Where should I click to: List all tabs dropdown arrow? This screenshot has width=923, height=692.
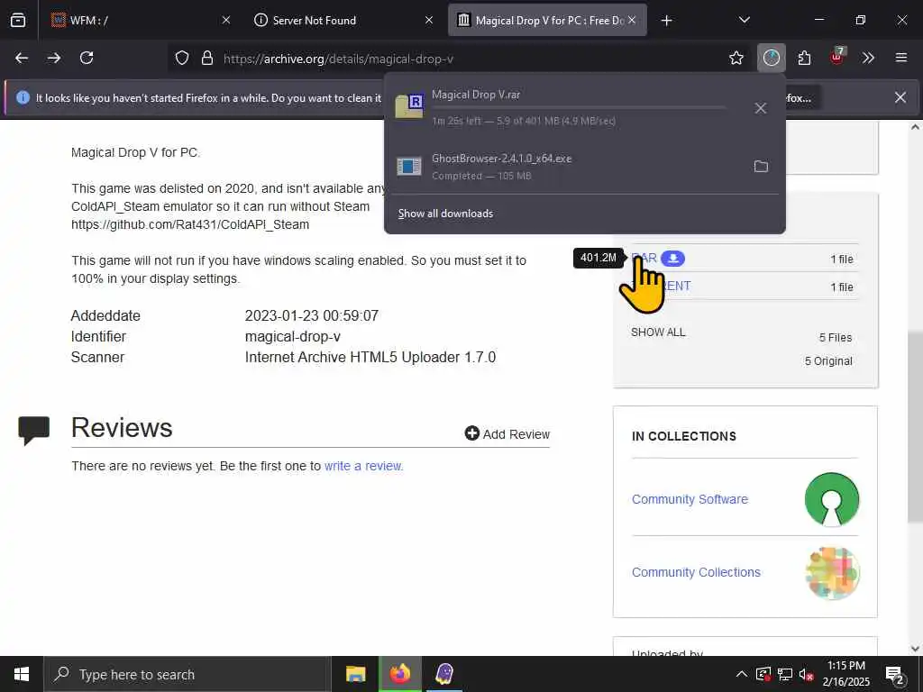744,20
